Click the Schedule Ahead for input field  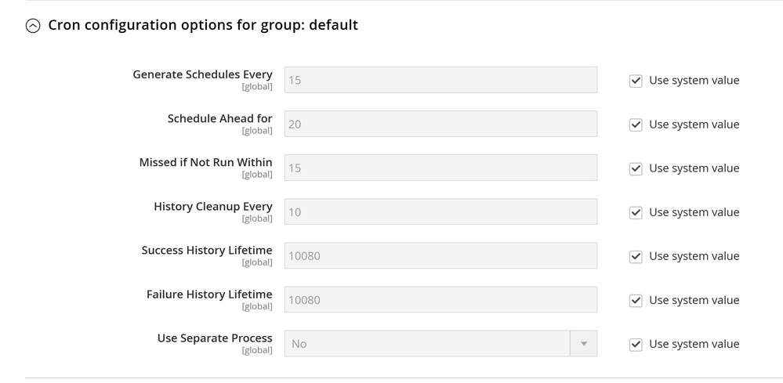(440, 124)
